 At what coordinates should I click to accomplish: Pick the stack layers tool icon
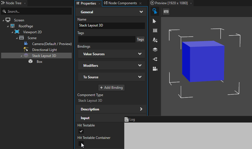155,50
